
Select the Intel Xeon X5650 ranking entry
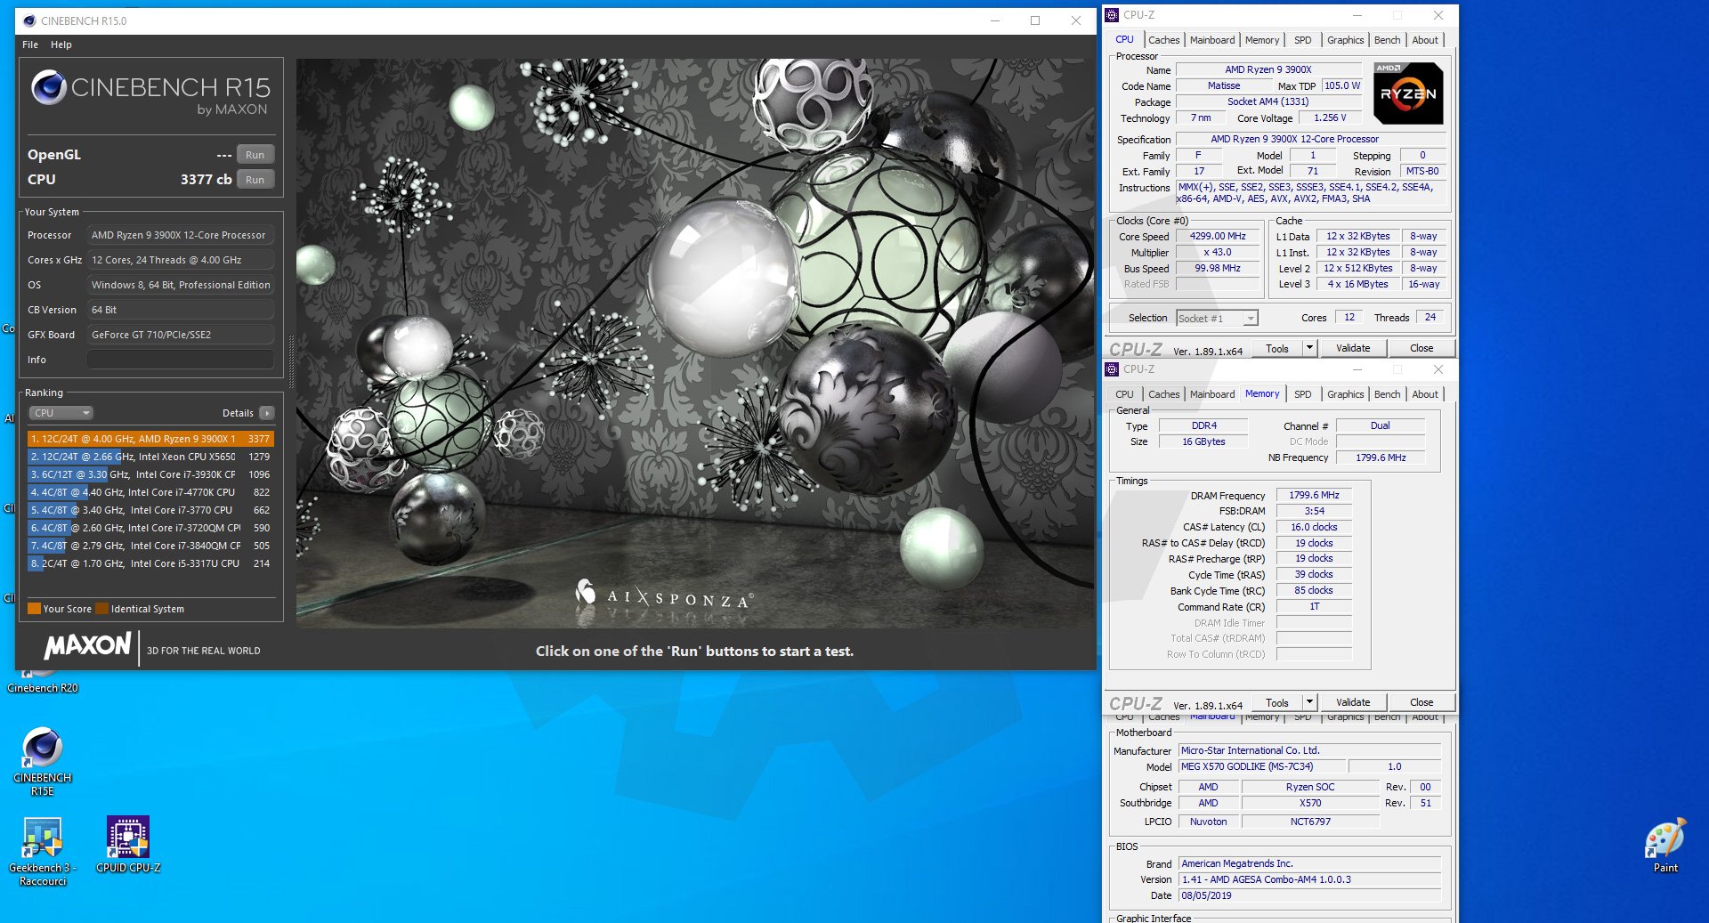150,457
